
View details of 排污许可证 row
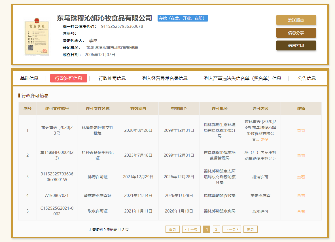(301, 177)
